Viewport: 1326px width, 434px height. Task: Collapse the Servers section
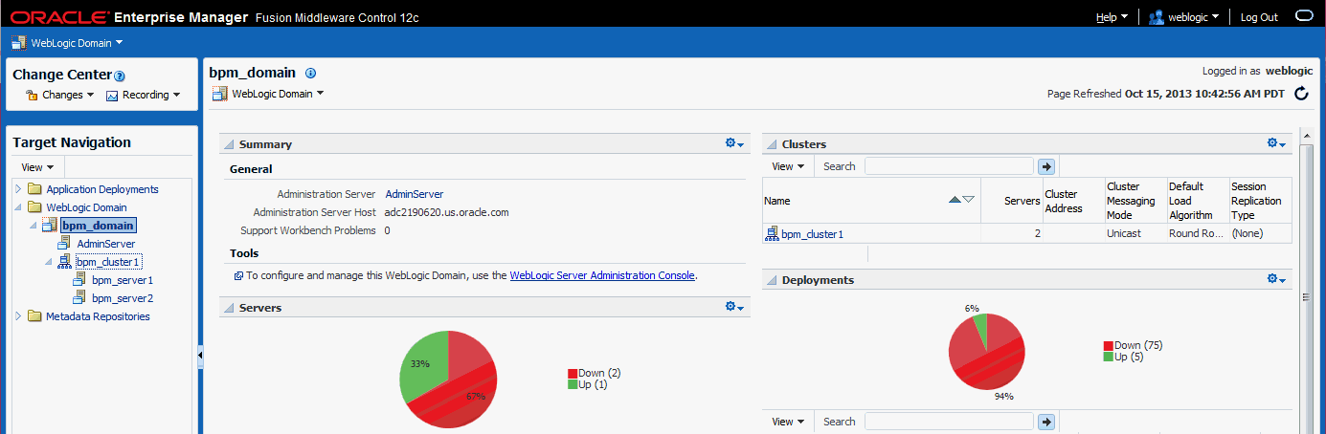[x=229, y=308]
